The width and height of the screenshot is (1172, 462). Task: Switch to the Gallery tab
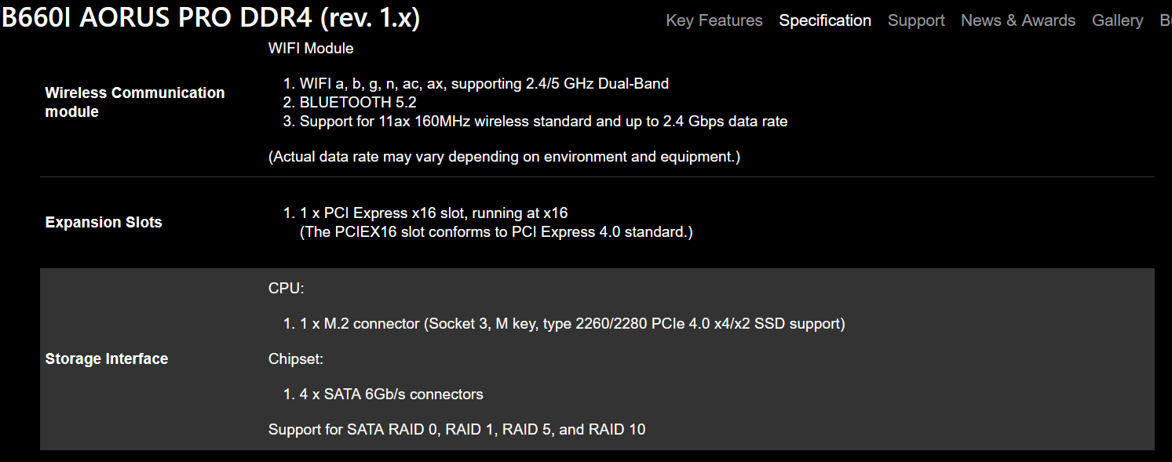tap(1117, 20)
